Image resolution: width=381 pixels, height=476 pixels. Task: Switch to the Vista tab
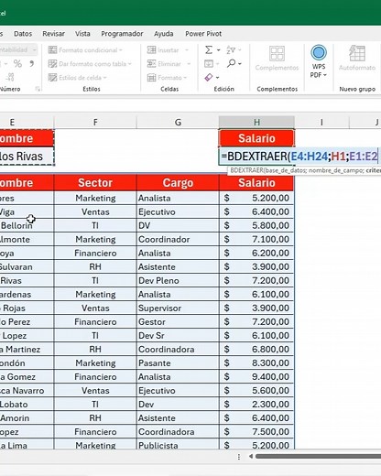pyautogui.click(x=82, y=34)
